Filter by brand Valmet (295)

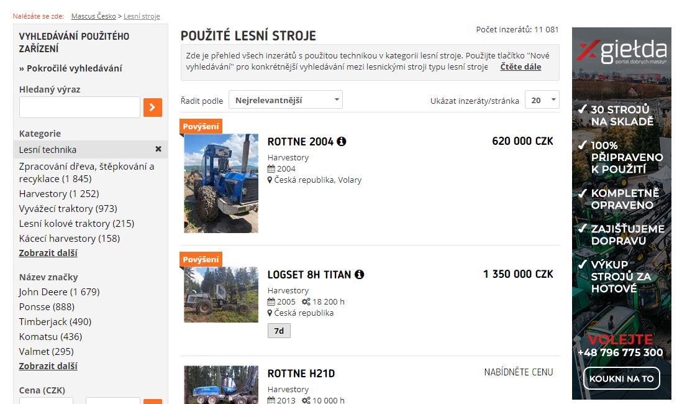(x=47, y=351)
